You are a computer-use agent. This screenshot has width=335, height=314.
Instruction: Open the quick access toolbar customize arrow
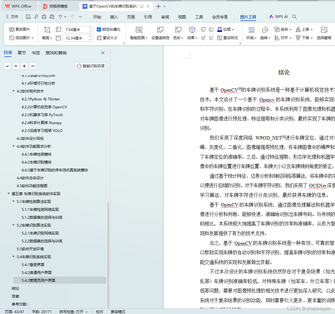pos(80,17)
